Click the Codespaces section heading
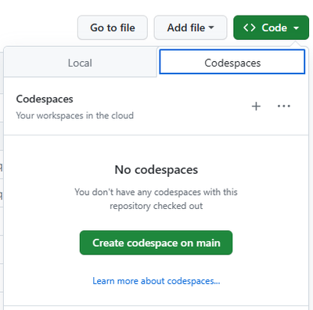Screen dimensions: 313x310 pyautogui.click(x=45, y=99)
